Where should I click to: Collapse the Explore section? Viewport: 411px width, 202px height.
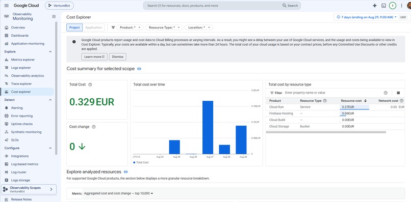pyautogui.click(x=50, y=52)
